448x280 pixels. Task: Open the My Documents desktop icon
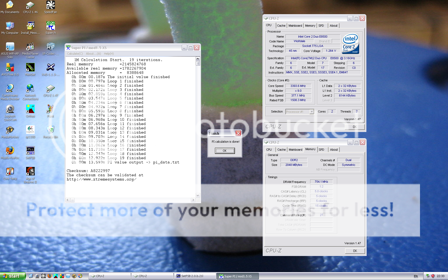[x=10, y=7]
